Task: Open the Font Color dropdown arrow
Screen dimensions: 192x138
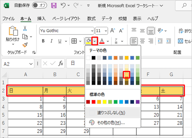Action: coord(108,41)
